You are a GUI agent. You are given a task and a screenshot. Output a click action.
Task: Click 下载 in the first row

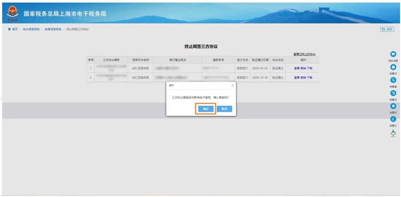pyautogui.click(x=310, y=68)
